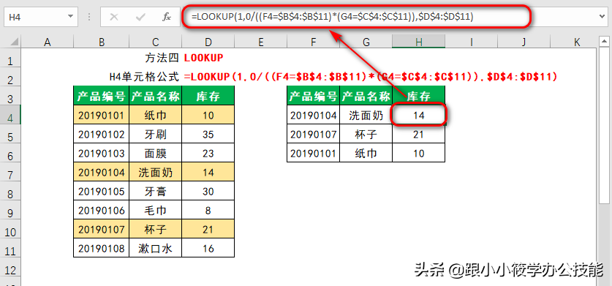Select column K header
612x286 pixels.
click(576, 42)
